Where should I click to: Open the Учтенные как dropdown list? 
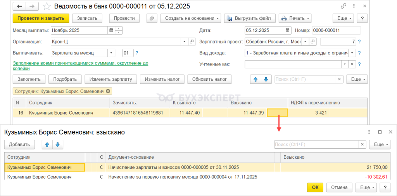click(x=345, y=64)
